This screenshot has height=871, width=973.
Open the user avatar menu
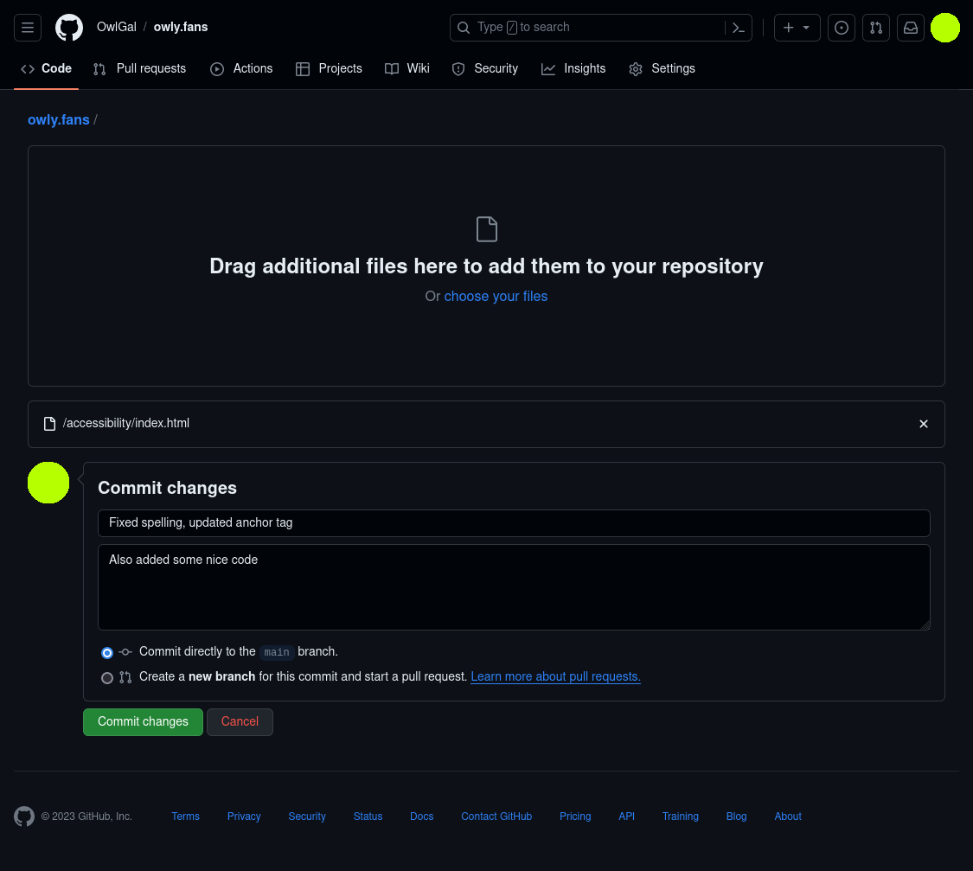coord(945,28)
